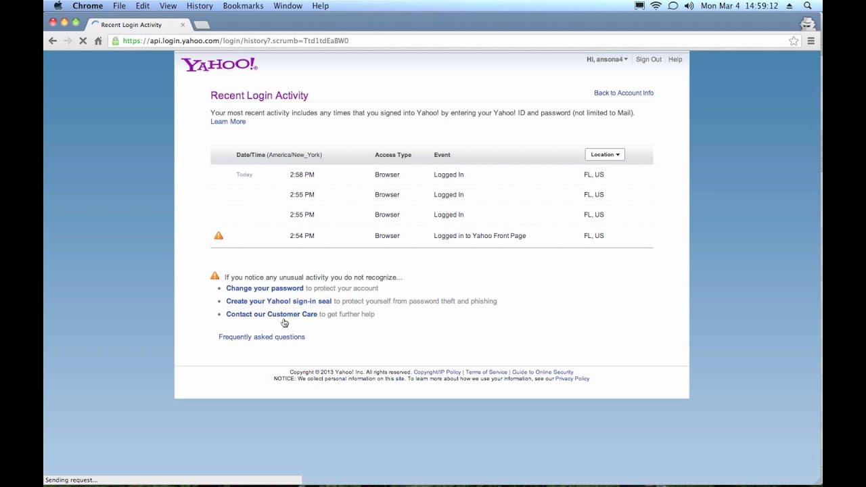Click the Yahoo Help link

(x=675, y=60)
